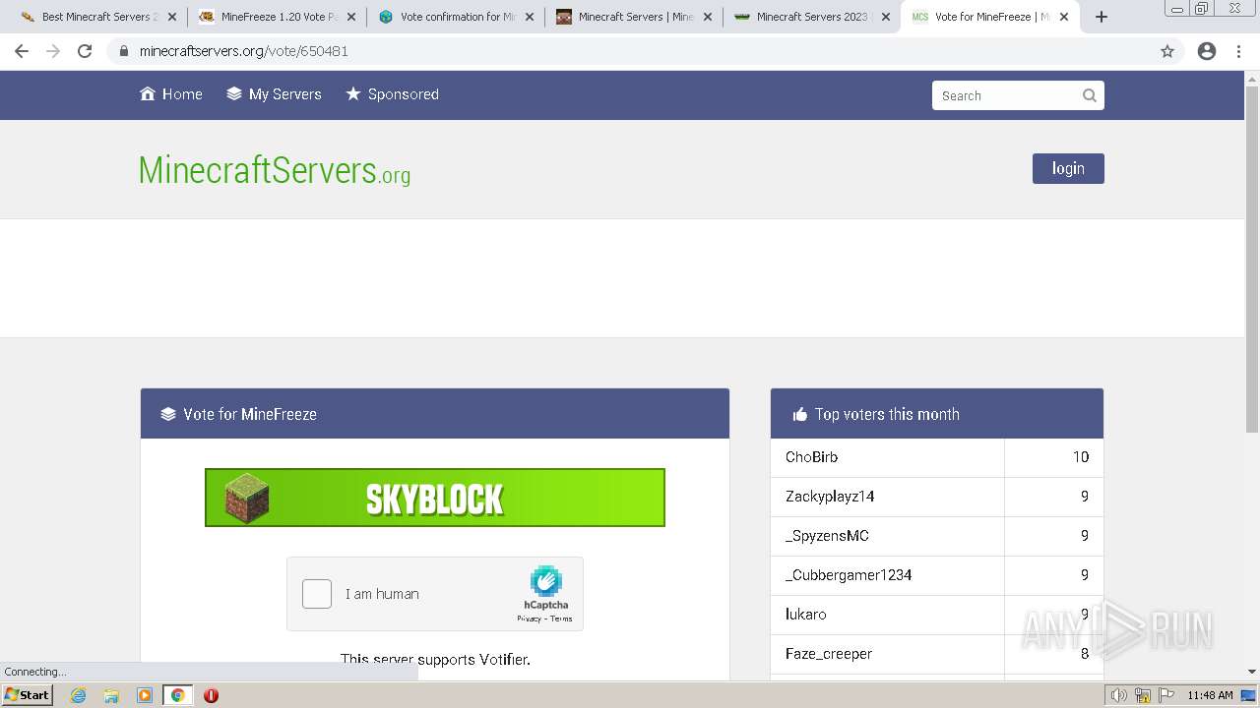This screenshot has width=1260, height=708.
Task: Open the volume speaker tray icon
Action: tap(1119, 695)
